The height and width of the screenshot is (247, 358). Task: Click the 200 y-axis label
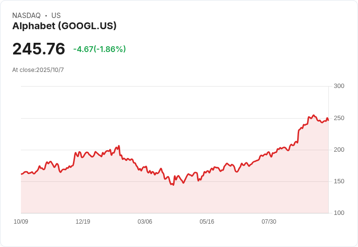339,149
